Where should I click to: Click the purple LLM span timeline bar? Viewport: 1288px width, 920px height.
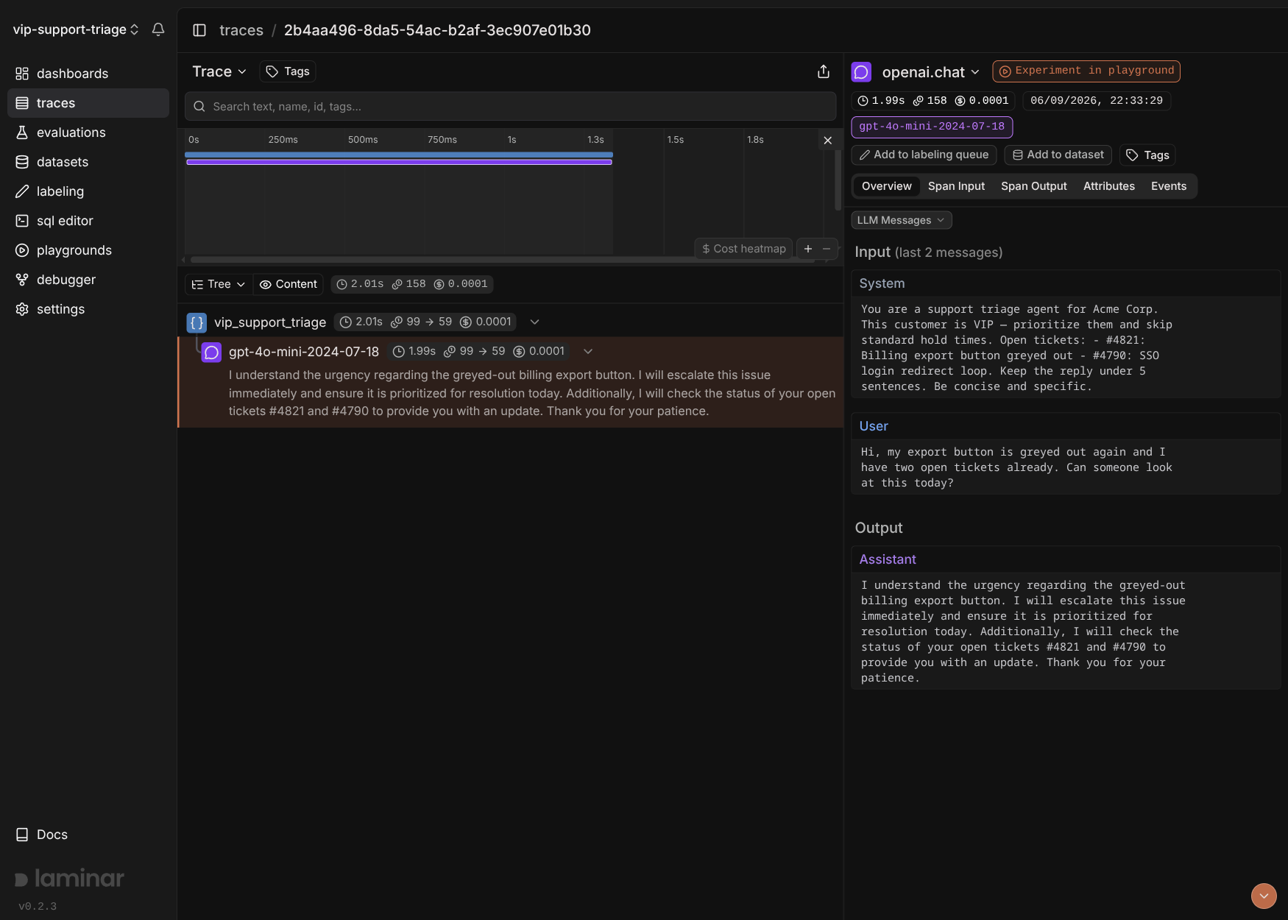pyautogui.click(x=399, y=162)
